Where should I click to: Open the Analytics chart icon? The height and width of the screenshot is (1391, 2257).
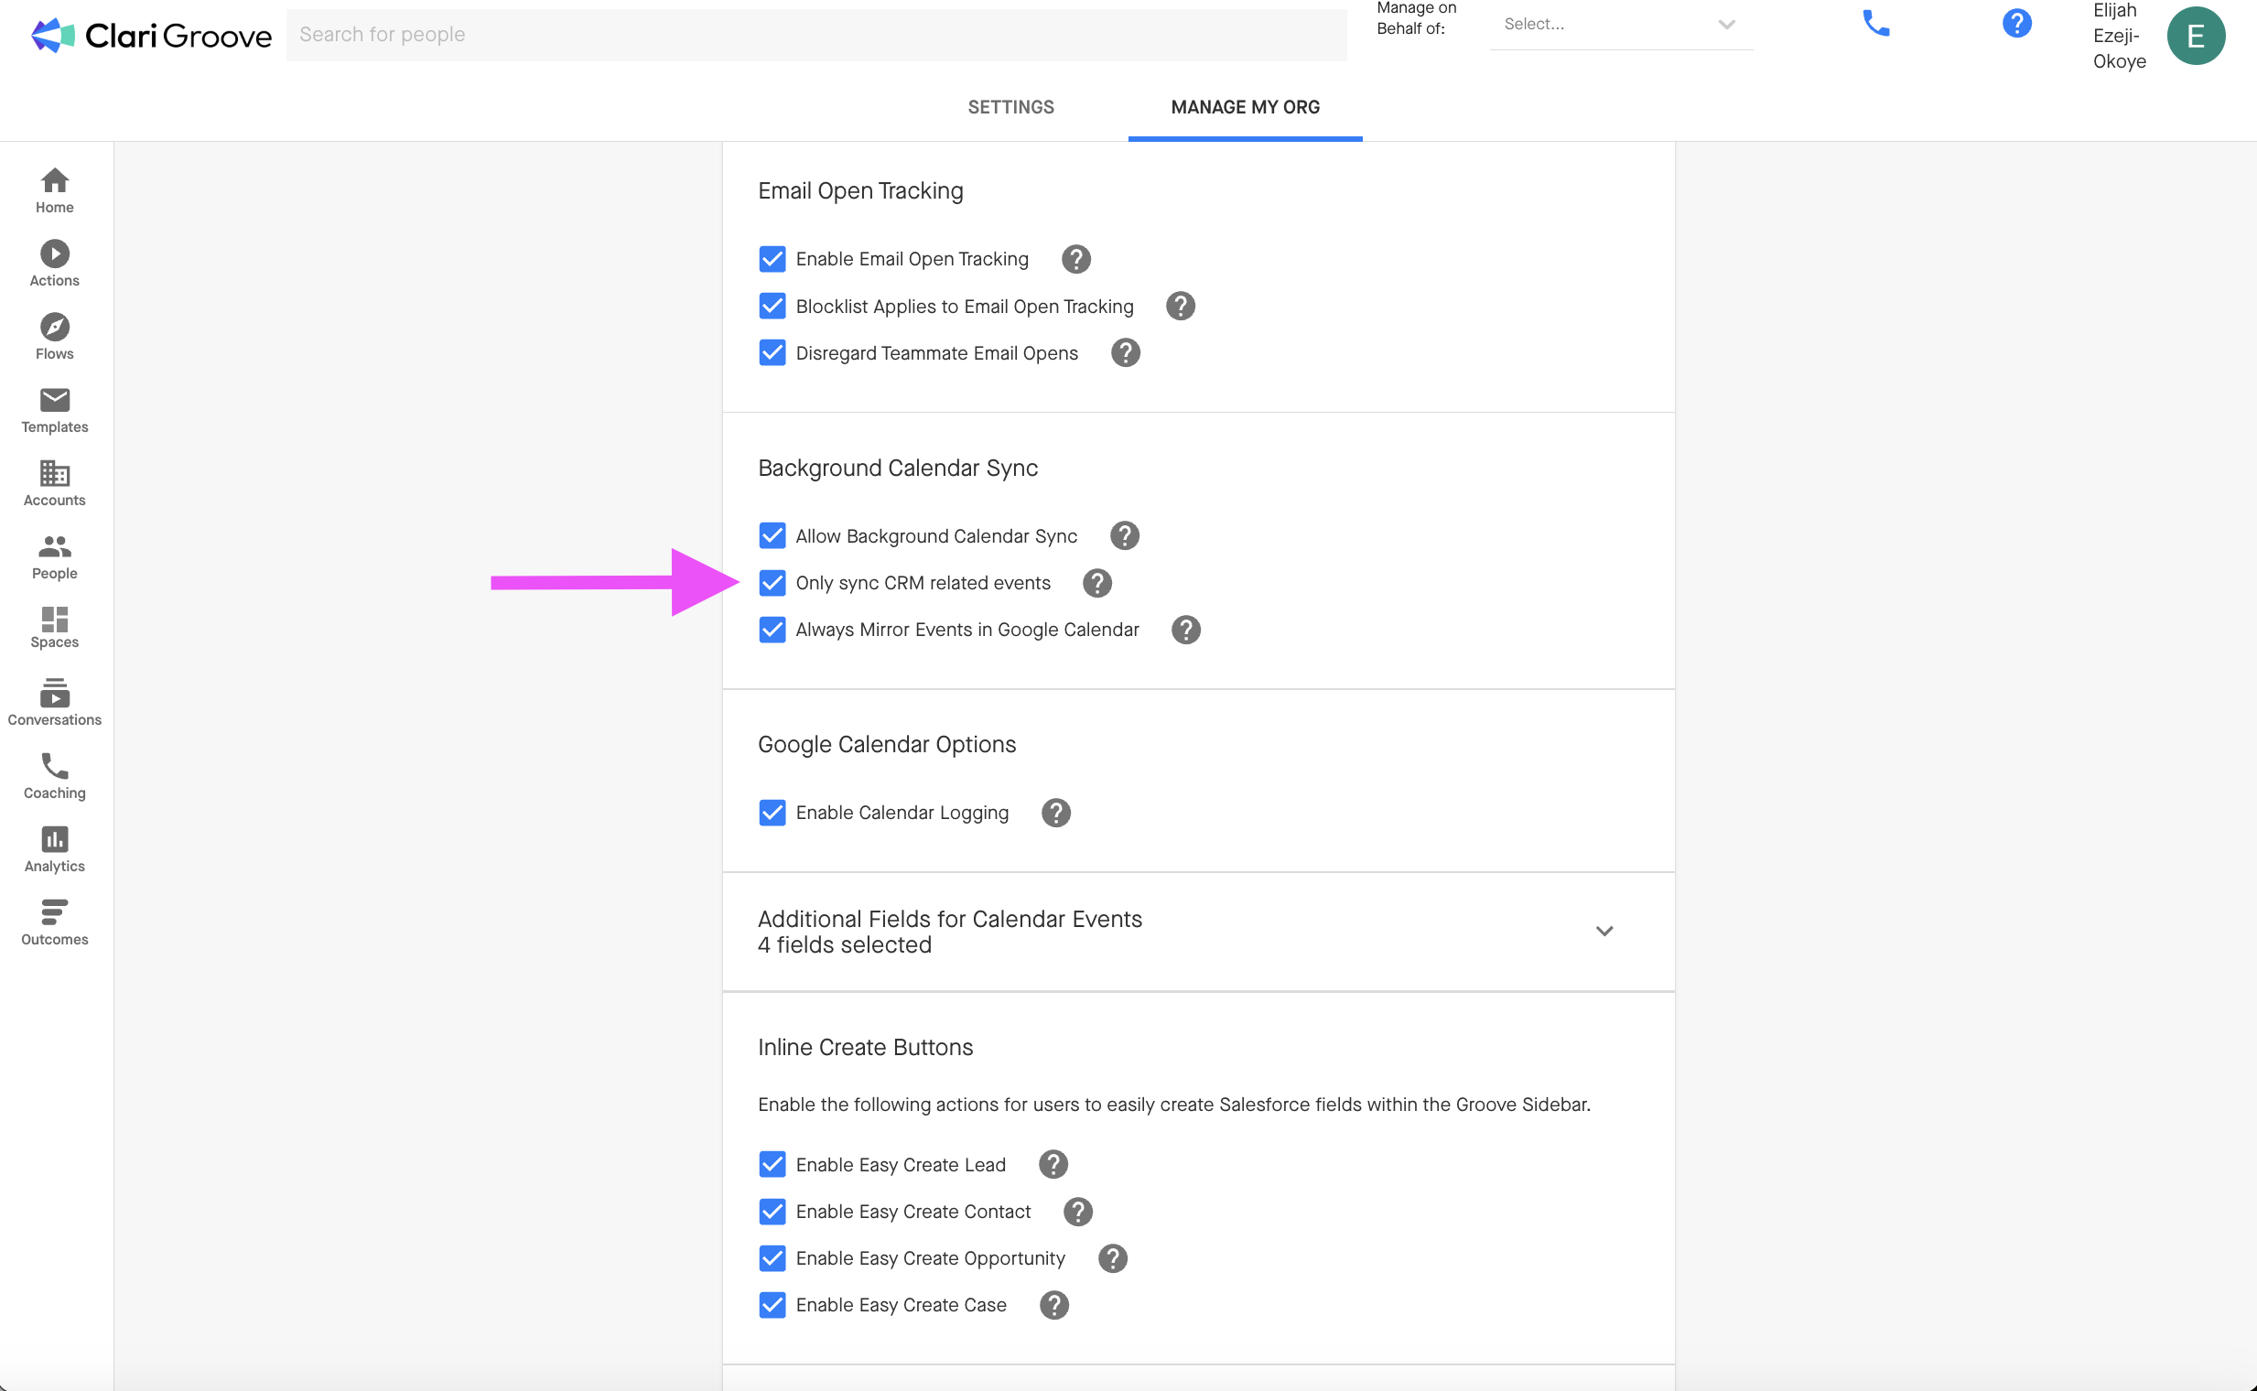click(x=54, y=849)
